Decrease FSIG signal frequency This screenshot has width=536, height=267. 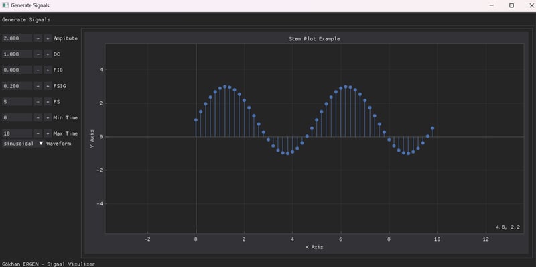tap(38, 86)
